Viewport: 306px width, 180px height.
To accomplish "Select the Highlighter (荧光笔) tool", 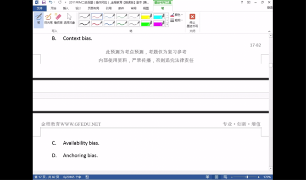I will tap(48, 19).
